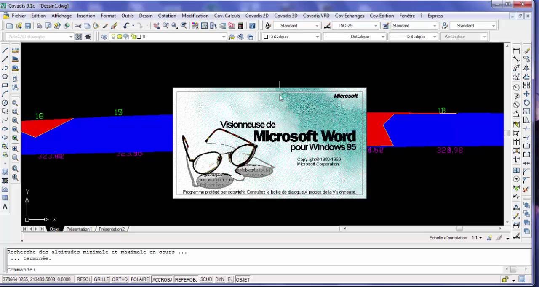Toggle EL lineweight display
This screenshot has height=287, width=539.
click(230, 279)
